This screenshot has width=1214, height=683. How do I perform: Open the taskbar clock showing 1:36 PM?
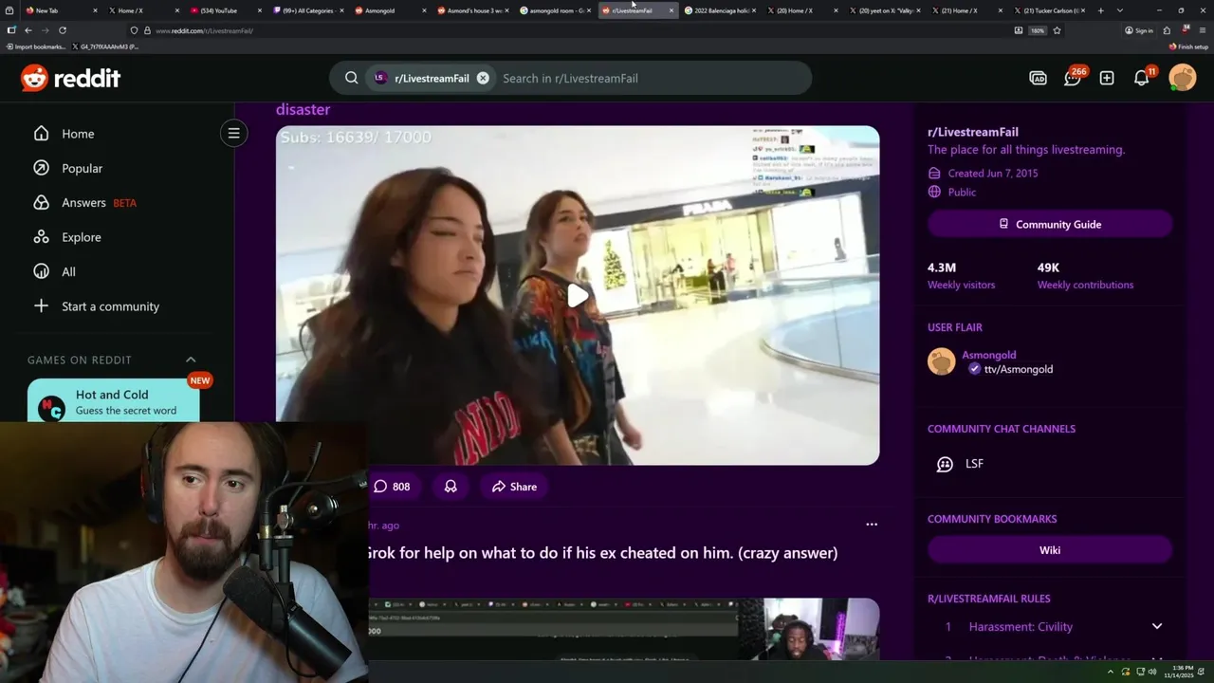click(1181, 671)
